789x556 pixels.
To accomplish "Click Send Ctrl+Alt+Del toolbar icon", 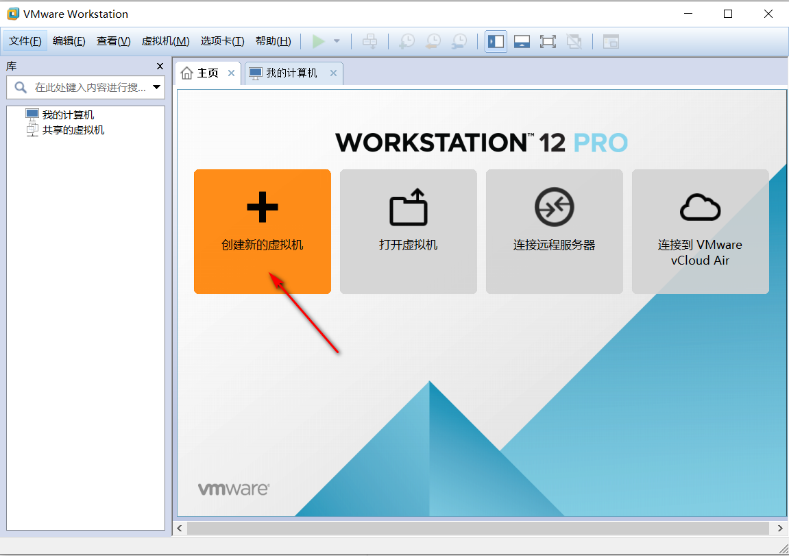I will pyautogui.click(x=370, y=41).
